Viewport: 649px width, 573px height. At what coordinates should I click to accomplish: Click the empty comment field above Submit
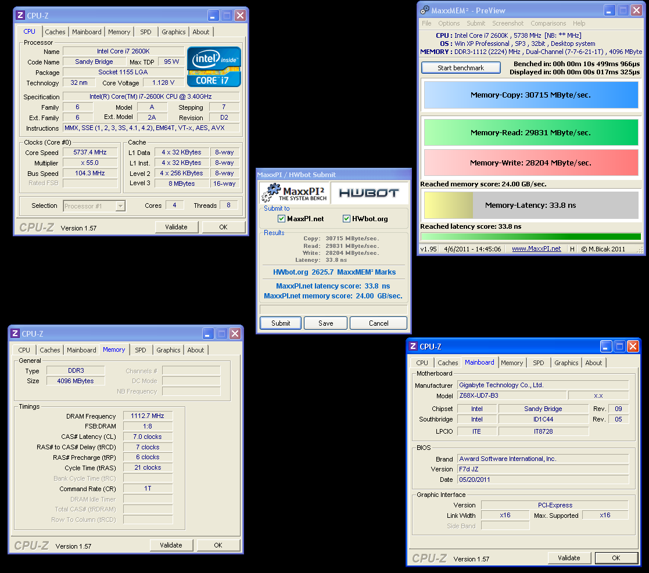click(x=334, y=309)
